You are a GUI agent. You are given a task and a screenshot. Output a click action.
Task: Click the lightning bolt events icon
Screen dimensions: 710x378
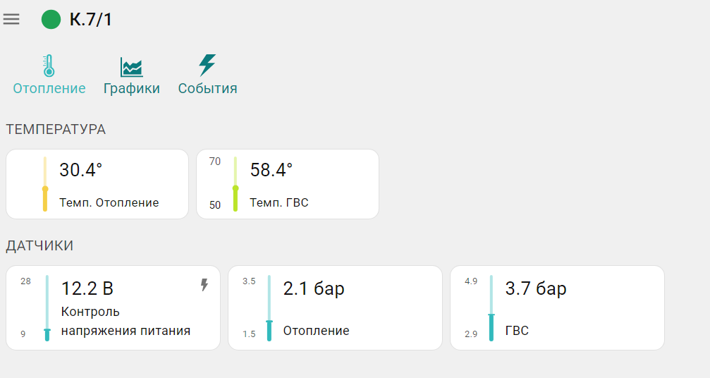(207, 65)
